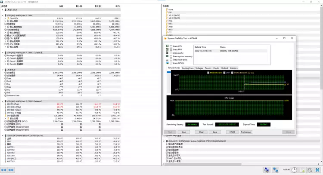Click the 最大值 column header in HWiNFO
This screenshot has height=175, width=323.
pos(98,6)
